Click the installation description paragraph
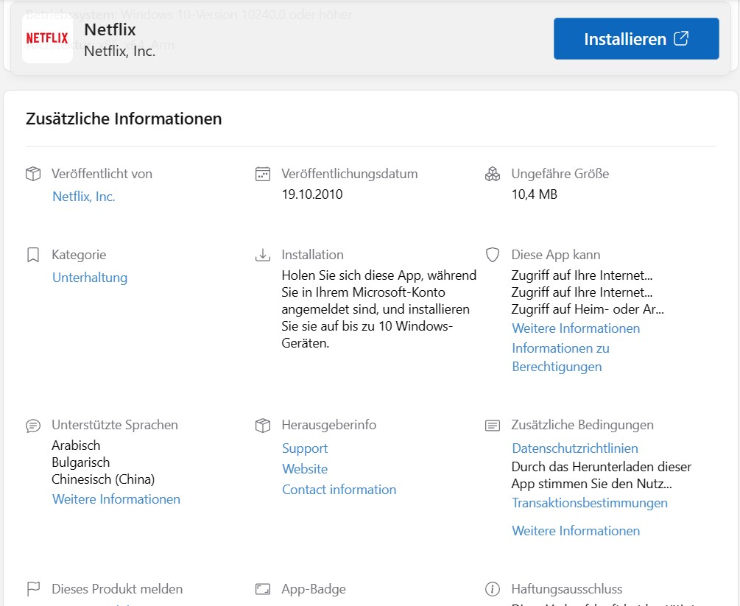Image resolution: width=740 pixels, height=606 pixels. (379, 309)
